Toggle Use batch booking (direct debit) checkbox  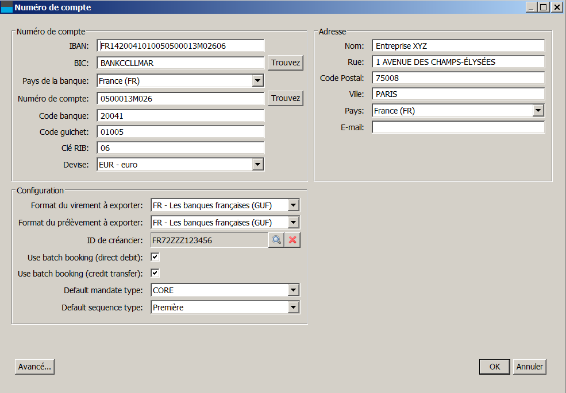(x=155, y=257)
